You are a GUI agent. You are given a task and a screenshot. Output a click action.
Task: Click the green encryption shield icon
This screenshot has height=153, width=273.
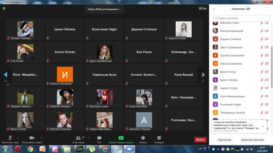4,8
